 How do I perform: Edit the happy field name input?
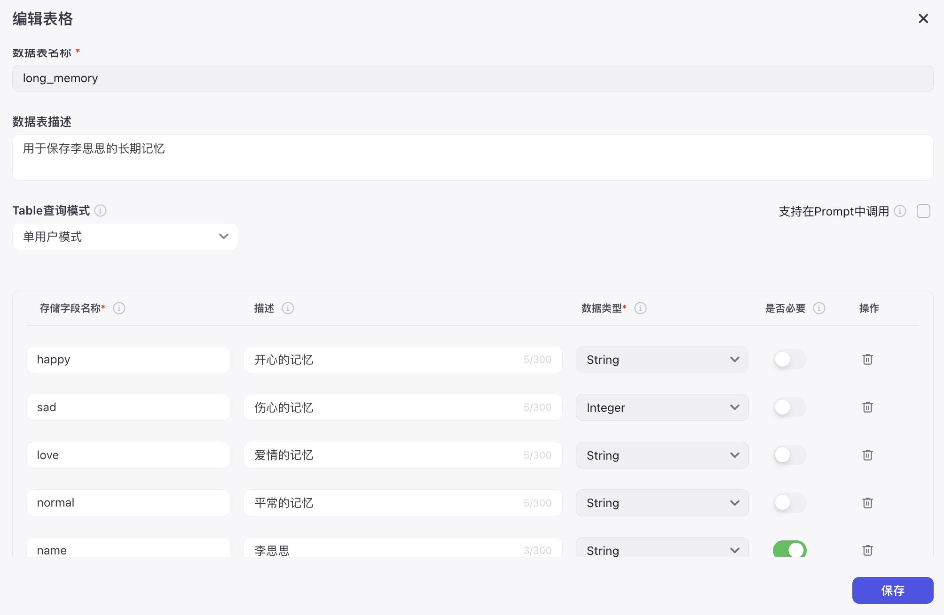tap(128, 360)
